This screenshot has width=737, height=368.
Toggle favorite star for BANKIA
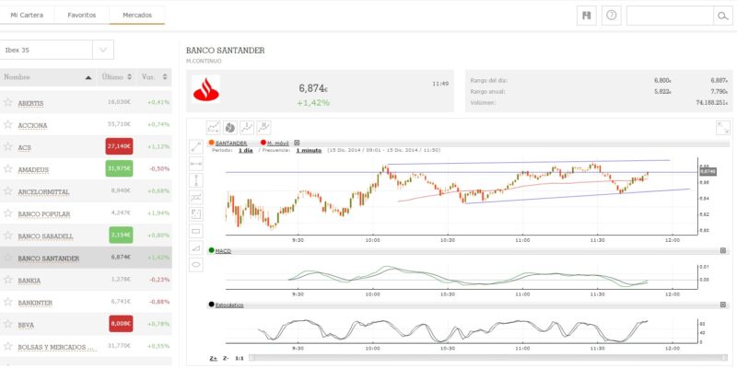[x=7, y=280]
